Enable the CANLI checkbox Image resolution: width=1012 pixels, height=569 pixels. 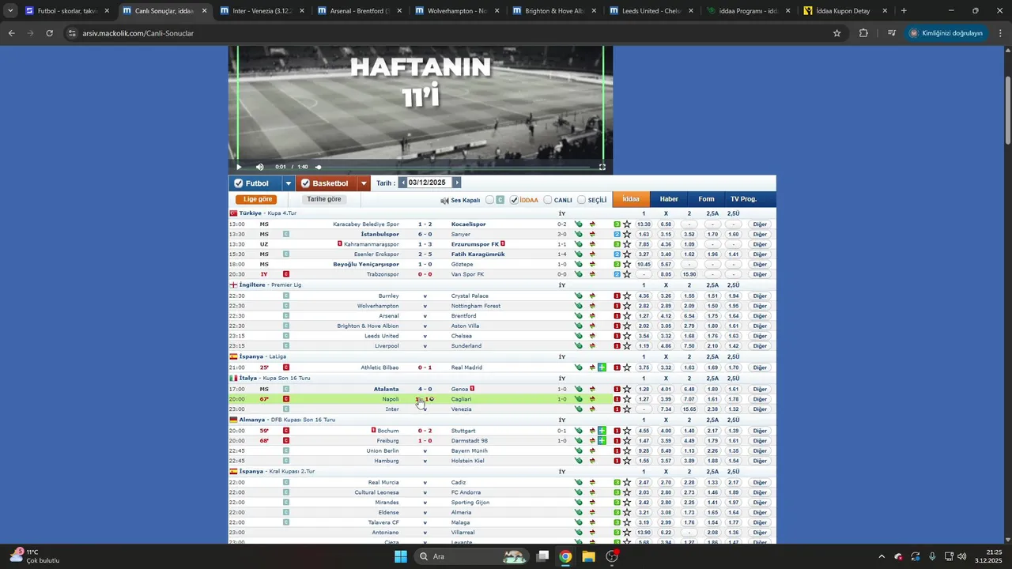click(548, 200)
